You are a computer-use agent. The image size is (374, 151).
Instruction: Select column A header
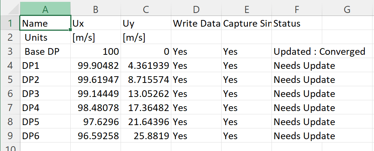click(45, 9)
